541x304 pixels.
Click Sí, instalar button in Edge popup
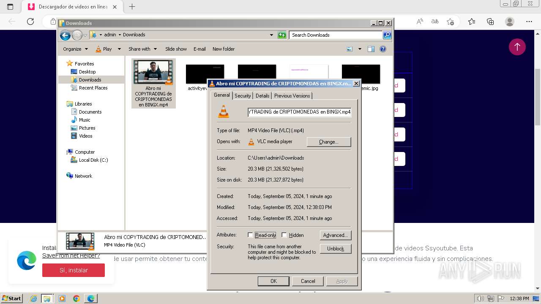pos(74,270)
